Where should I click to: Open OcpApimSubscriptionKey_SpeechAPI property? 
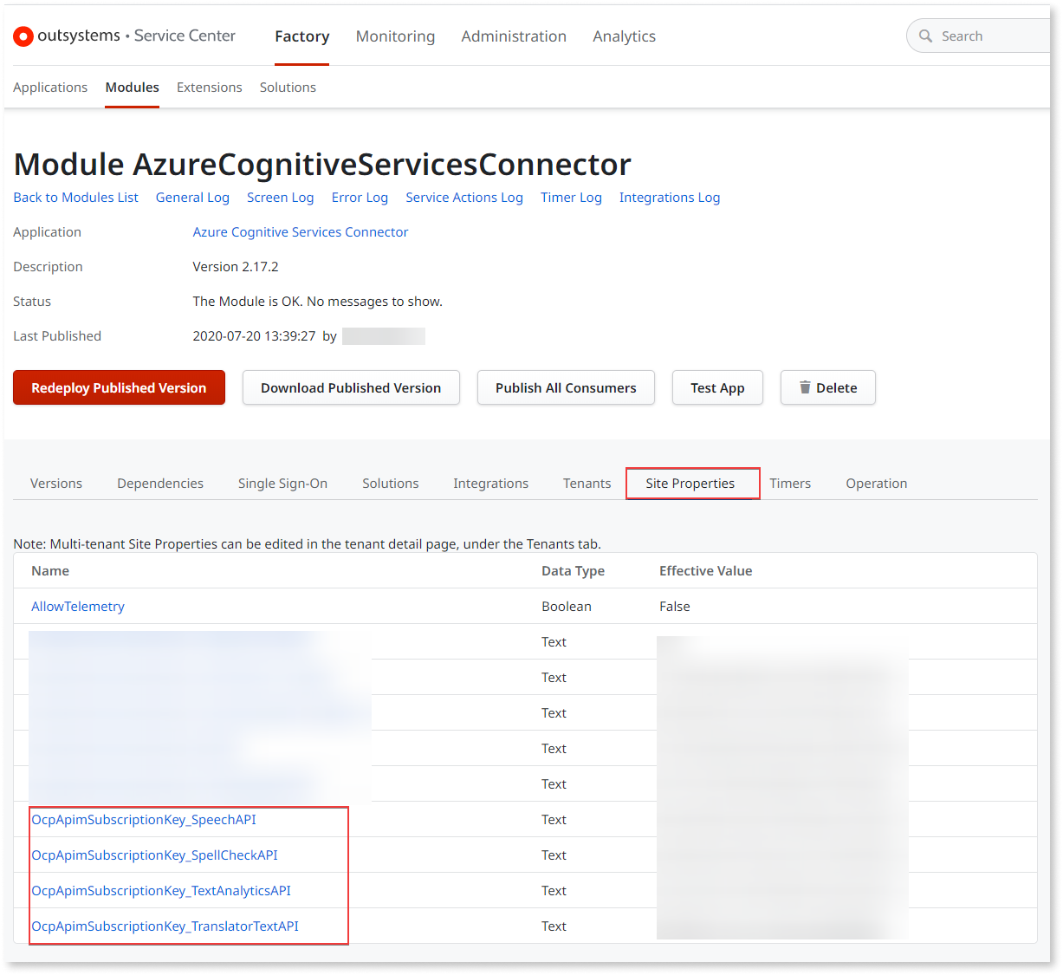(143, 819)
